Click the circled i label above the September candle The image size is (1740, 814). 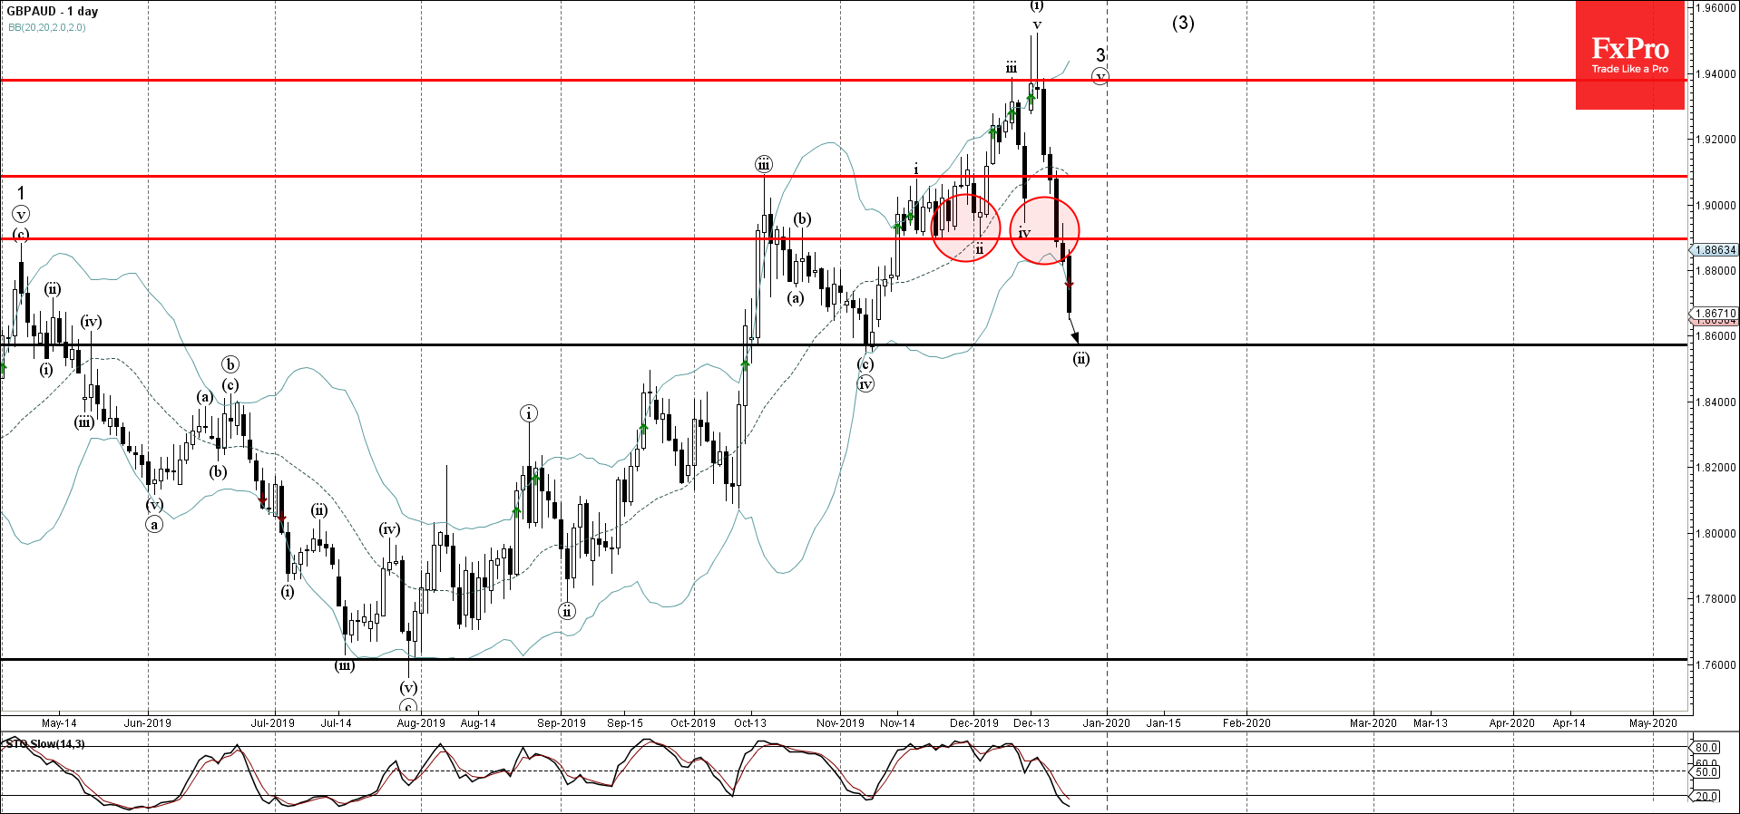[529, 413]
